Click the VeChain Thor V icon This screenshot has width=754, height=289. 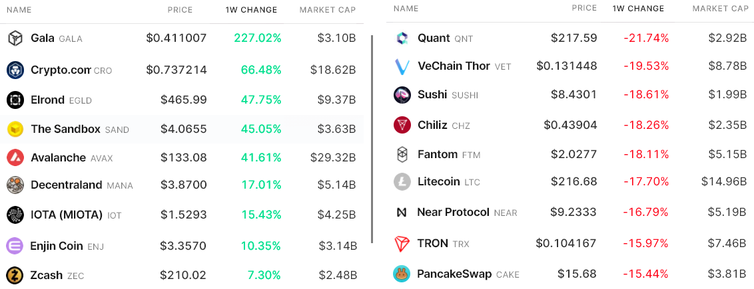402,66
